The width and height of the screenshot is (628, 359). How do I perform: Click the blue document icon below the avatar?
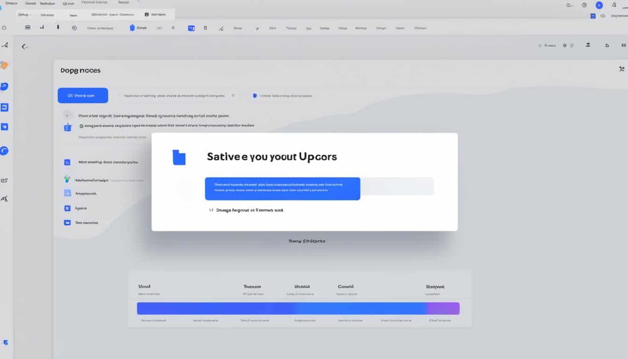tap(592, 15)
